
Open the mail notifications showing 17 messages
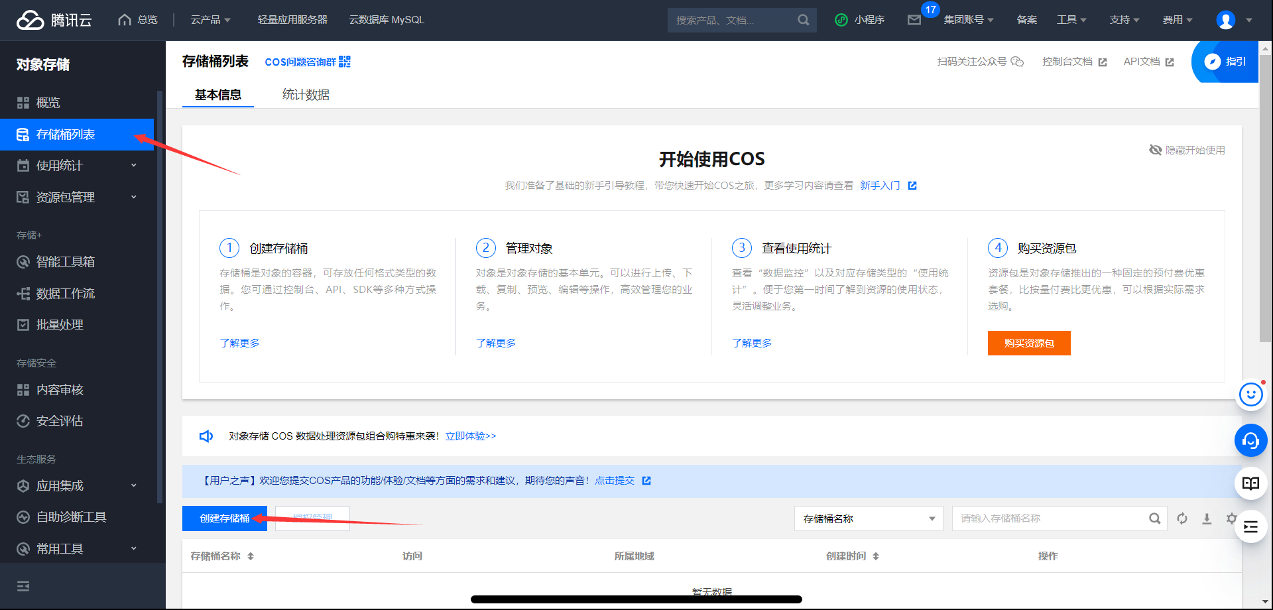915,20
